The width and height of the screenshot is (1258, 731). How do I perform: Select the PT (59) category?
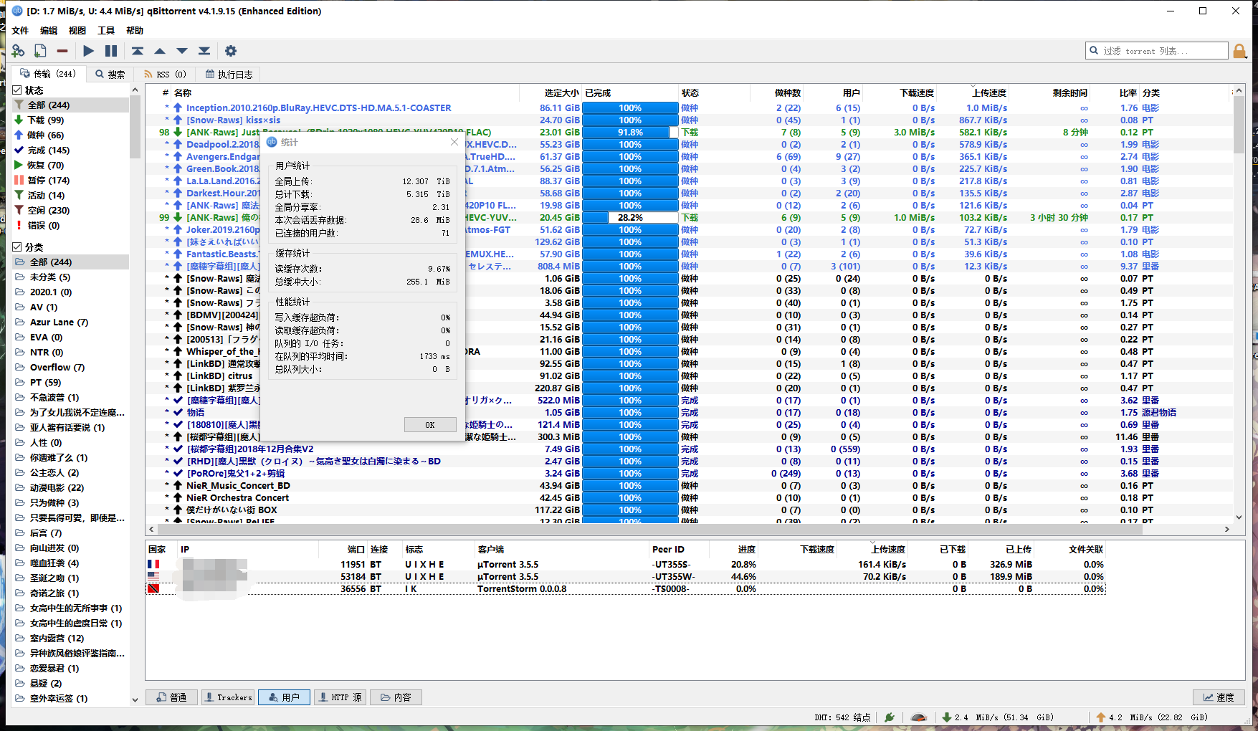(x=70, y=383)
